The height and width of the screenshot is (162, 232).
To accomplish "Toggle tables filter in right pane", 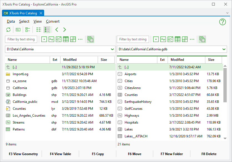I will (178, 39).
